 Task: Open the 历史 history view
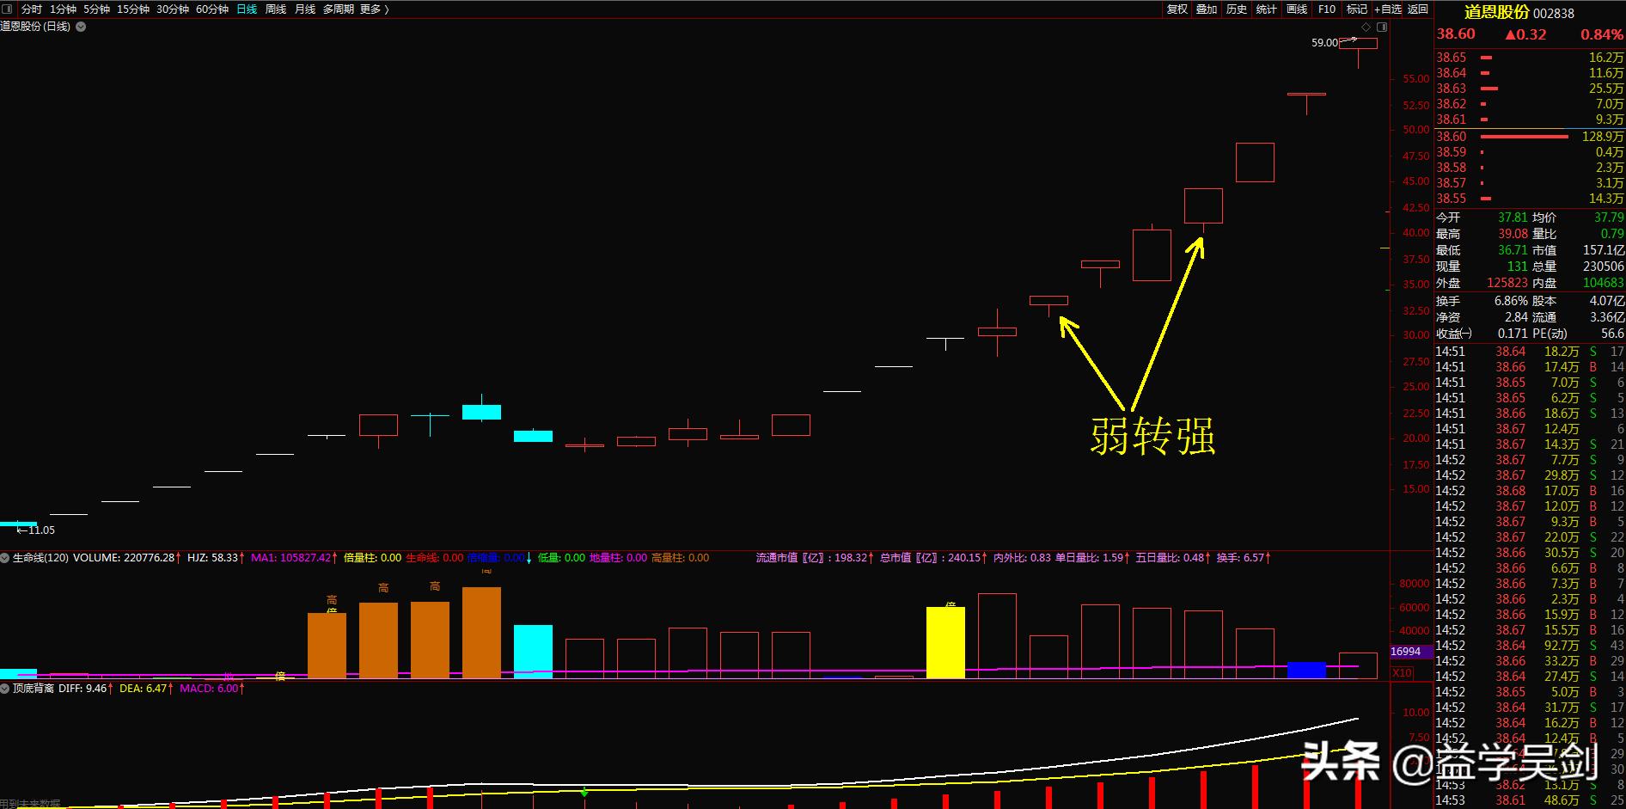pos(1237,9)
